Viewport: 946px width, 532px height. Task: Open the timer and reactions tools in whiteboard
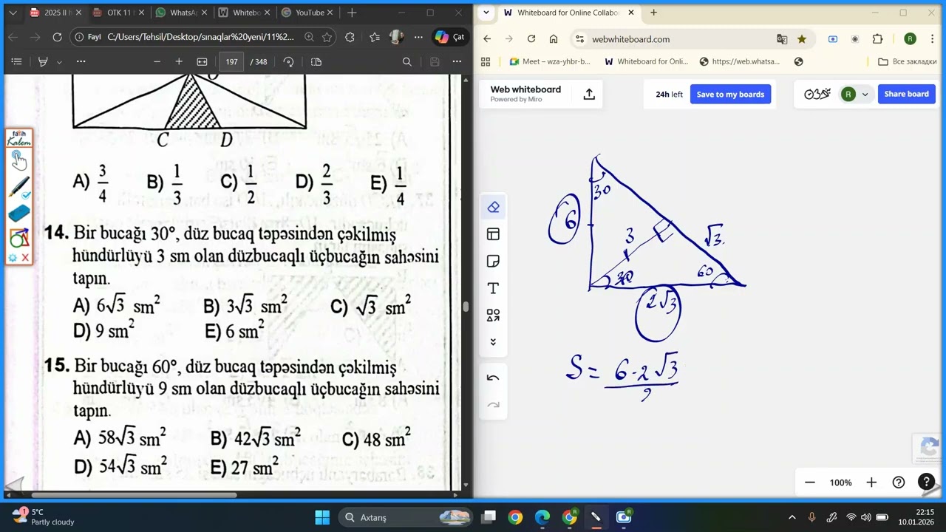[x=817, y=94]
